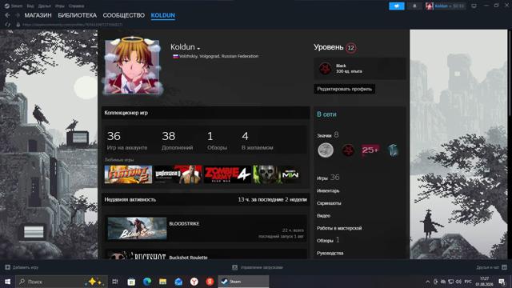This screenshot has width=512, height=288.
Task: Open the level 12 badge circle
Action: coord(351,48)
